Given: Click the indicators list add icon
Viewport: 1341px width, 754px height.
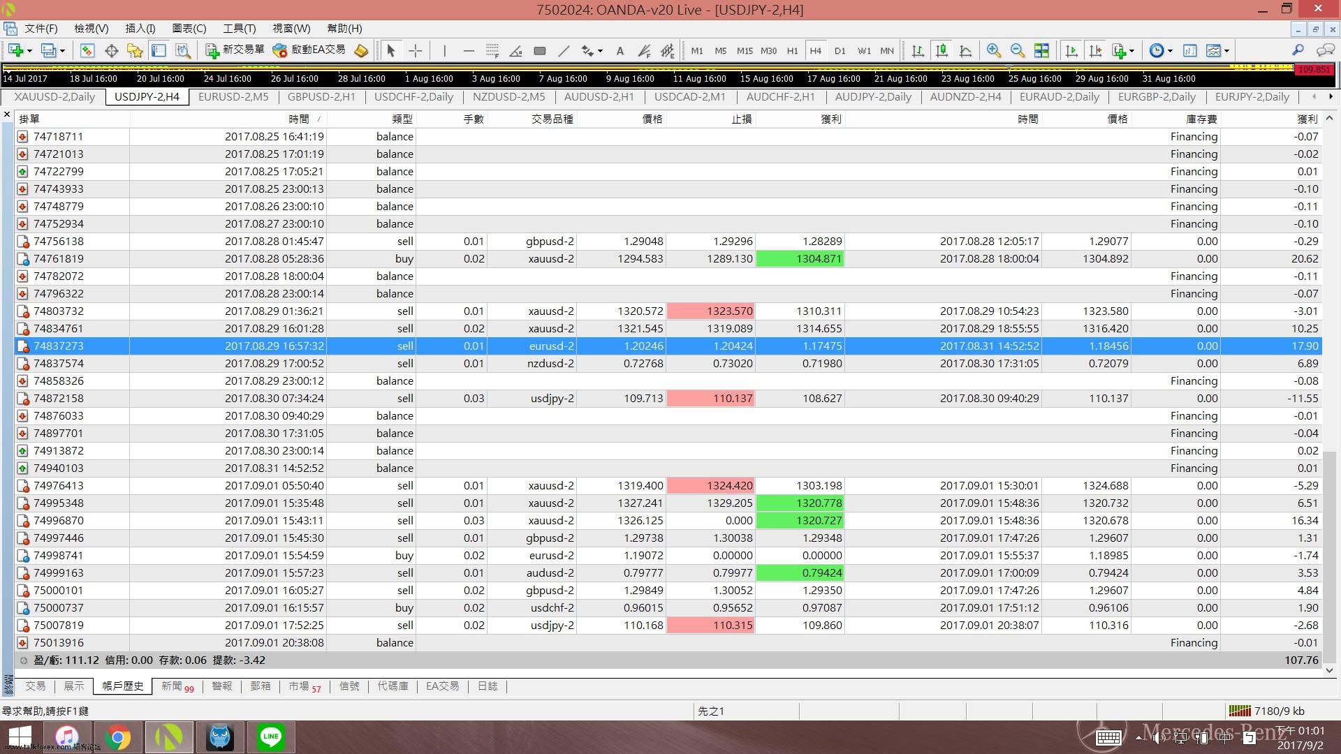Looking at the screenshot, I should click(x=1119, y=50).
